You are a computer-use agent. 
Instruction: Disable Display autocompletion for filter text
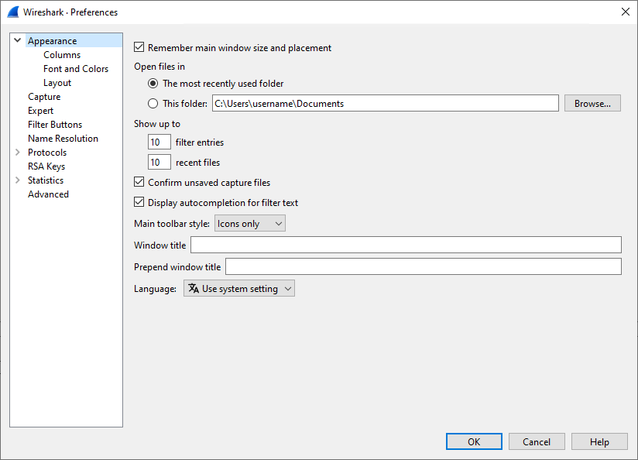[x=139, y=203]
